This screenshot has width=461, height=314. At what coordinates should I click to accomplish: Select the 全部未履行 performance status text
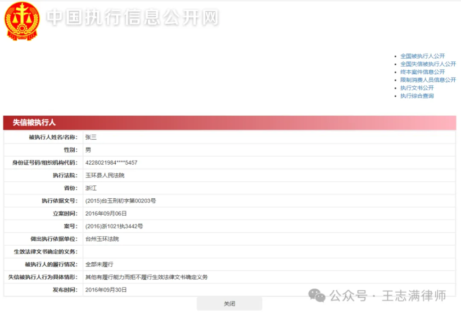(x=96, y=264)
